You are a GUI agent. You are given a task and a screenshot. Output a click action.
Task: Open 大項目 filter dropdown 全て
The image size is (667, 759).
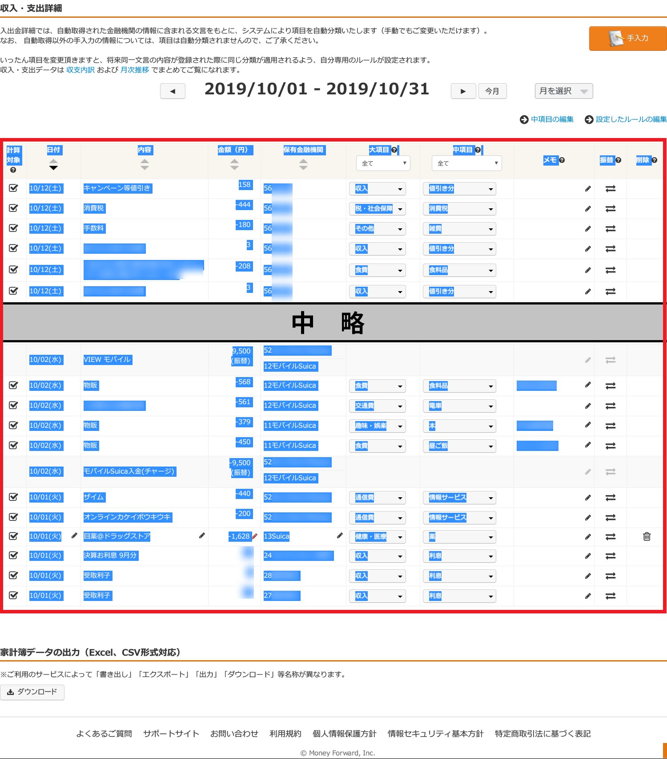point(383,163)
